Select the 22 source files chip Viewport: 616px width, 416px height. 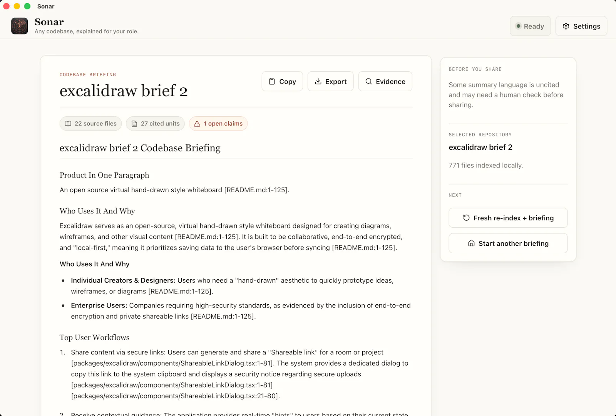pyautogui.click(x=90, y=124)
